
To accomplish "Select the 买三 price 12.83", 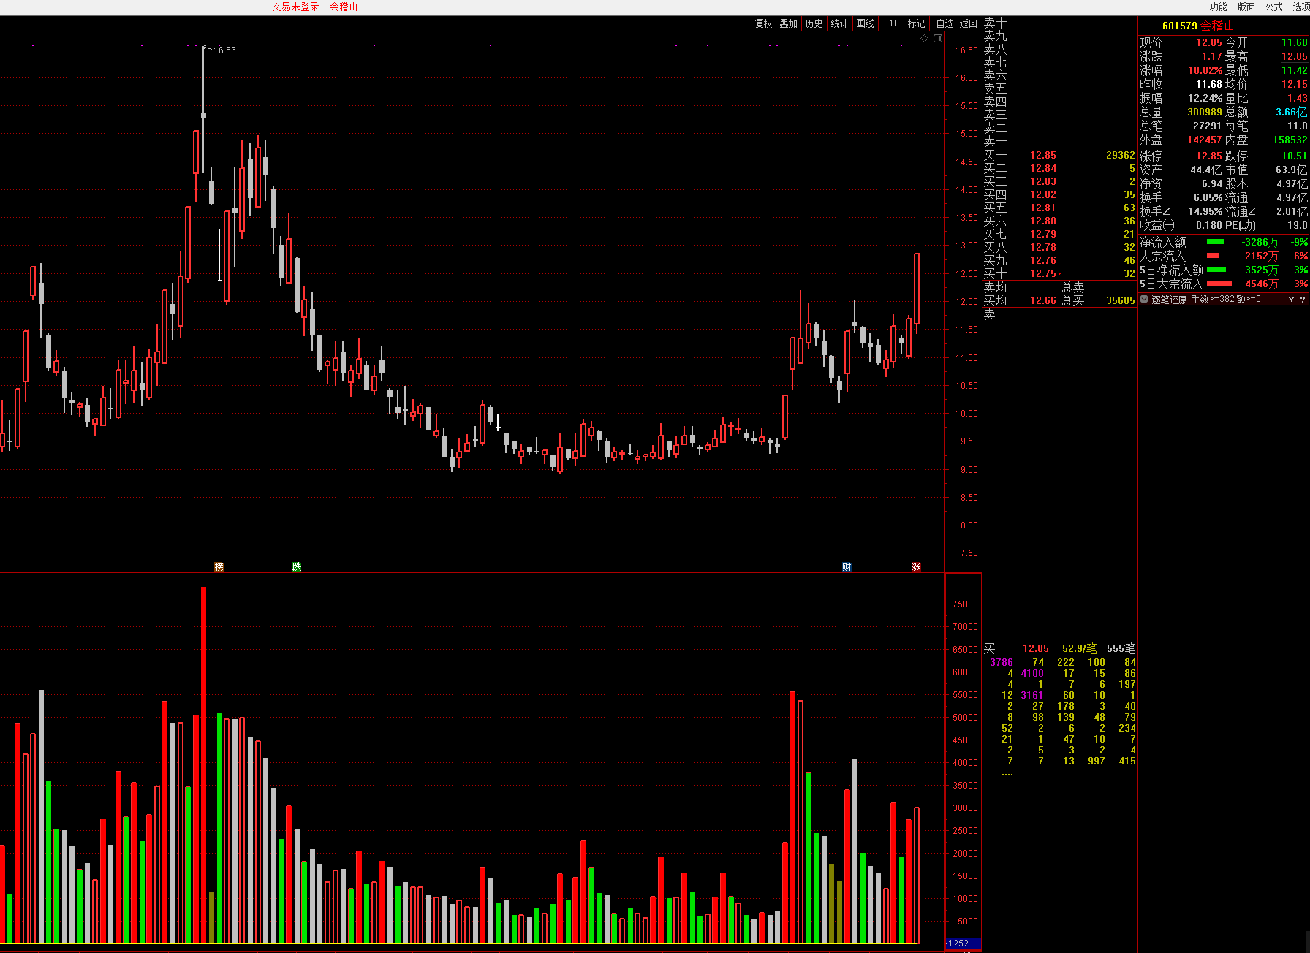I will click(1043, 181).
